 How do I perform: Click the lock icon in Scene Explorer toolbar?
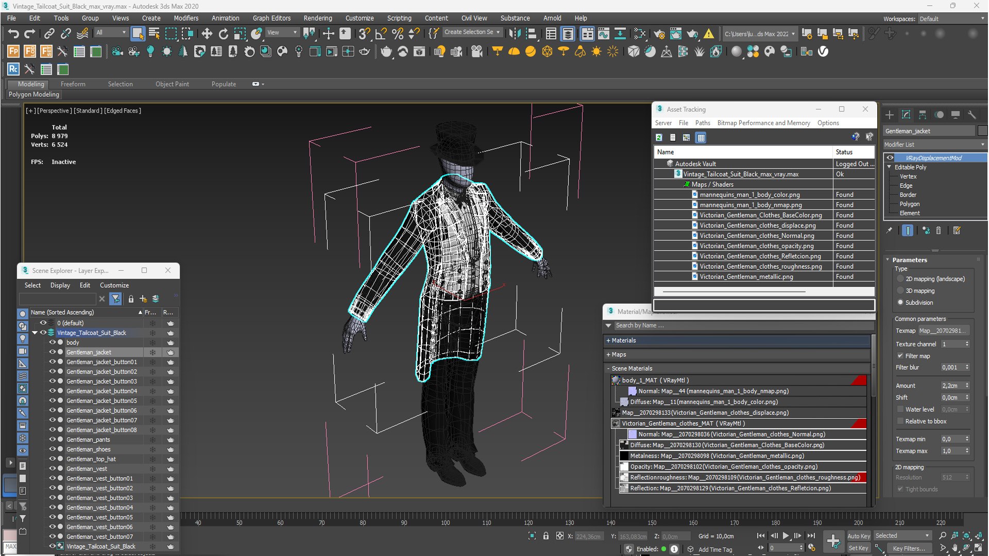pos(131,299)
